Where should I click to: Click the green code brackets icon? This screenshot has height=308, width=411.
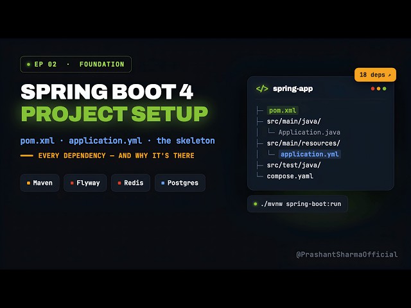[262, 89]
